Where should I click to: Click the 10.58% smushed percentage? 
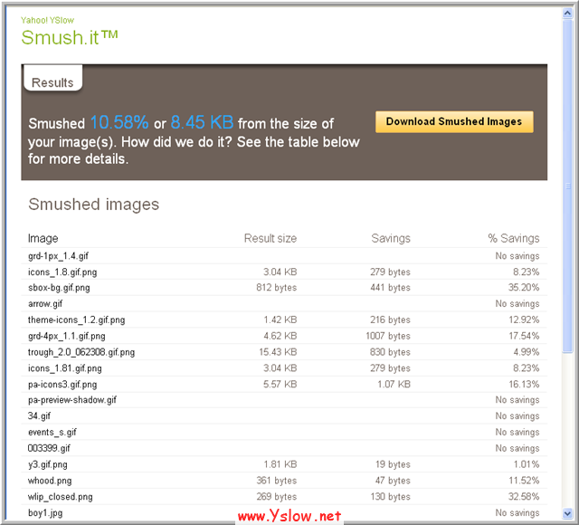(119, 122)
